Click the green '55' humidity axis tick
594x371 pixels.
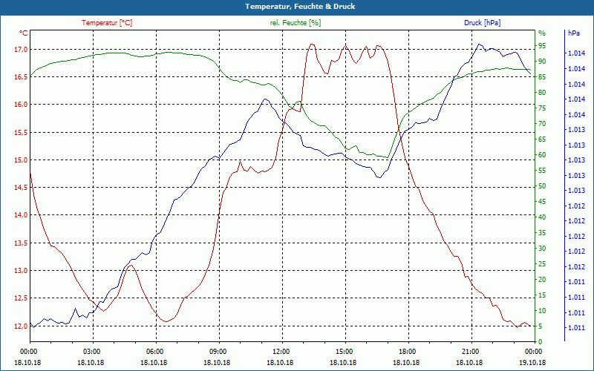[542, 171]
